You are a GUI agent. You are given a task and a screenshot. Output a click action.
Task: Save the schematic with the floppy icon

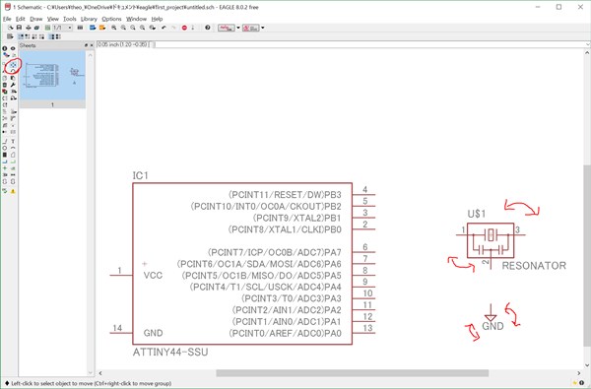tap(19, 28)
